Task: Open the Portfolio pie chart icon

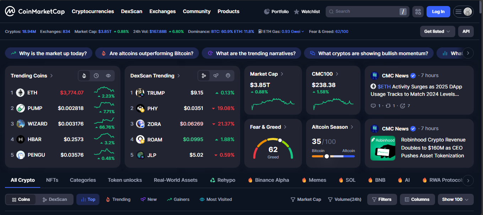Action: pos(267,12)
